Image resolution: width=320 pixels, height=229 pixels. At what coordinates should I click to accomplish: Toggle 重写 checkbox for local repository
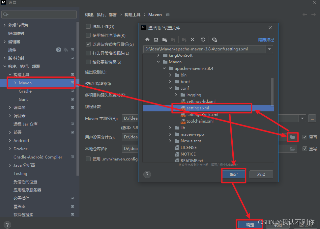pyautogui.click(x=305, y=149)
